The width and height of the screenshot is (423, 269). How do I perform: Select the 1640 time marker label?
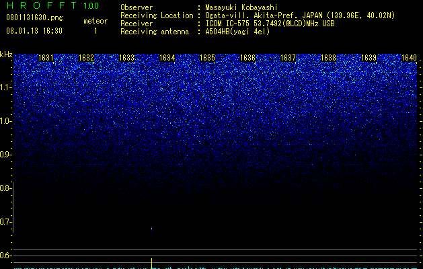click(410, 58)
